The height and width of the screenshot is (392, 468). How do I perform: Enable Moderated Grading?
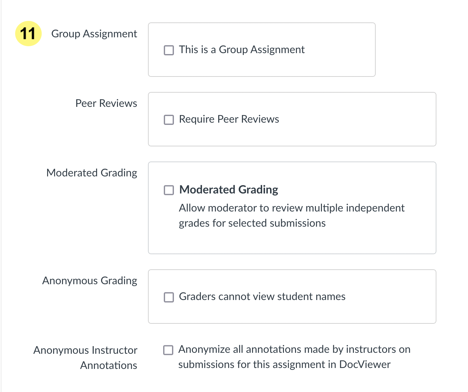pyautogui.click(x=169, y=190)
